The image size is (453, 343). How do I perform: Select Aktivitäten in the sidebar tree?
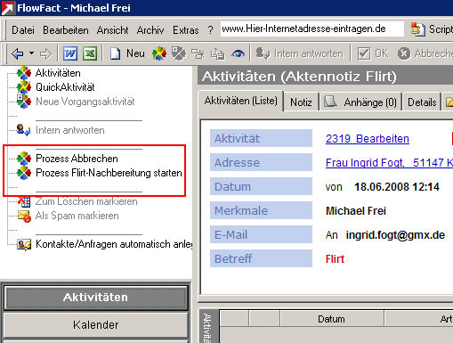58,73
